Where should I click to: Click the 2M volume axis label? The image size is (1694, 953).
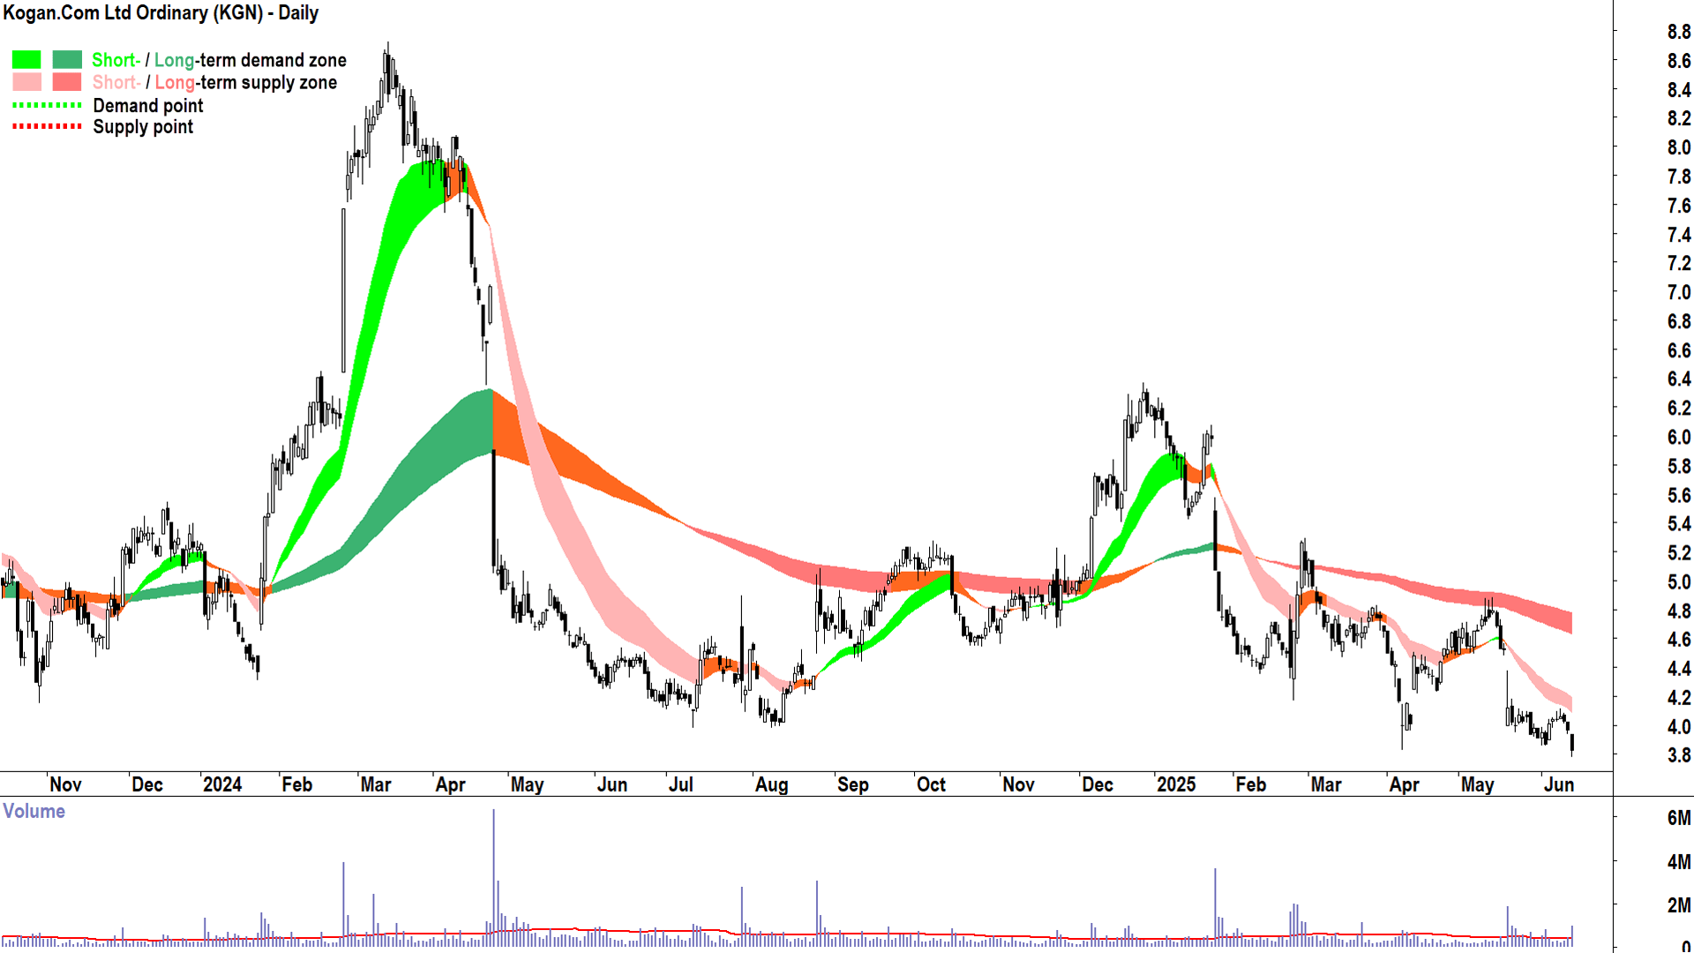[1678, 904]
